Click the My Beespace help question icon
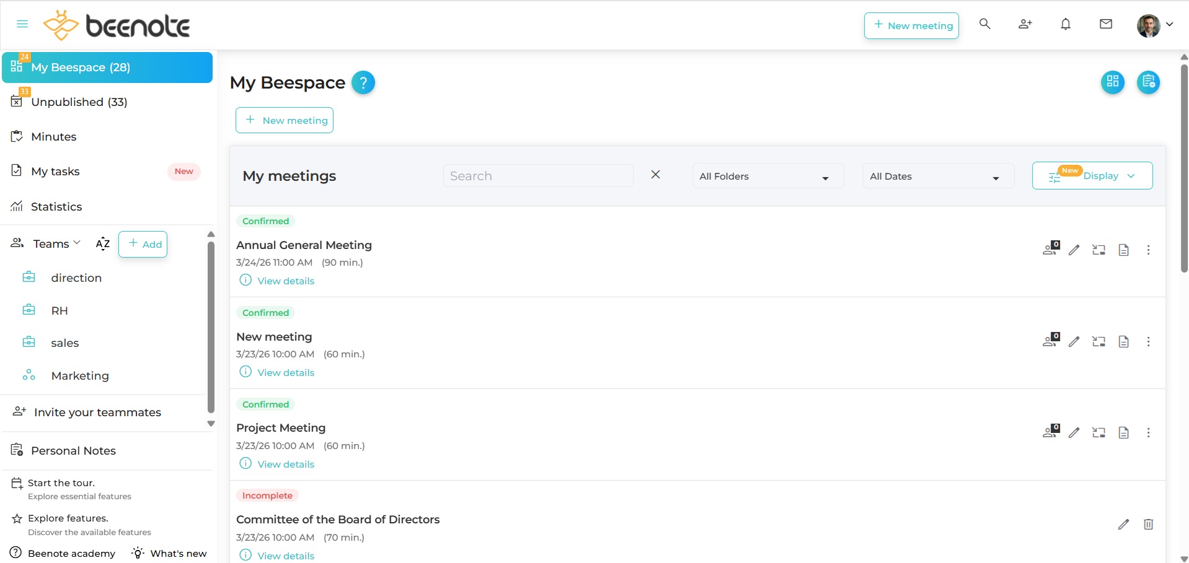The width and height of the screenshot is (1189, 563). point(363,82)
